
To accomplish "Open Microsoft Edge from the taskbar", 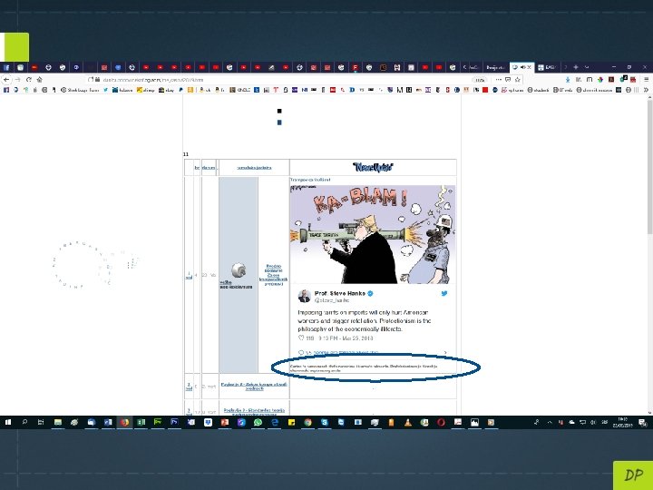I will click(275, 422).
